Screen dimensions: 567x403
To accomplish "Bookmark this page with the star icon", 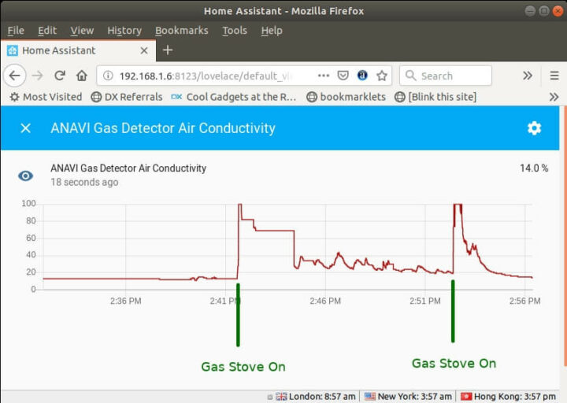I will (382, 76).
